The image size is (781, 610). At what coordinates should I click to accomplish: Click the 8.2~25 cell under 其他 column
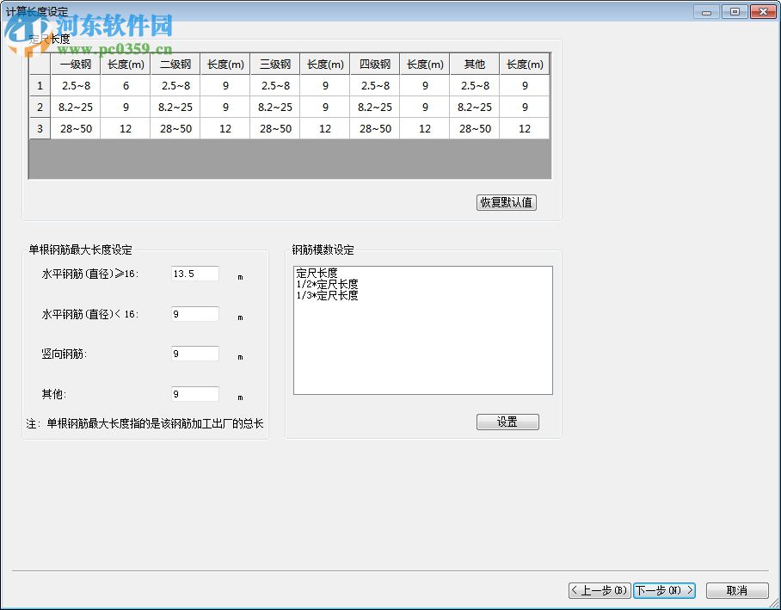pos(474,107)
